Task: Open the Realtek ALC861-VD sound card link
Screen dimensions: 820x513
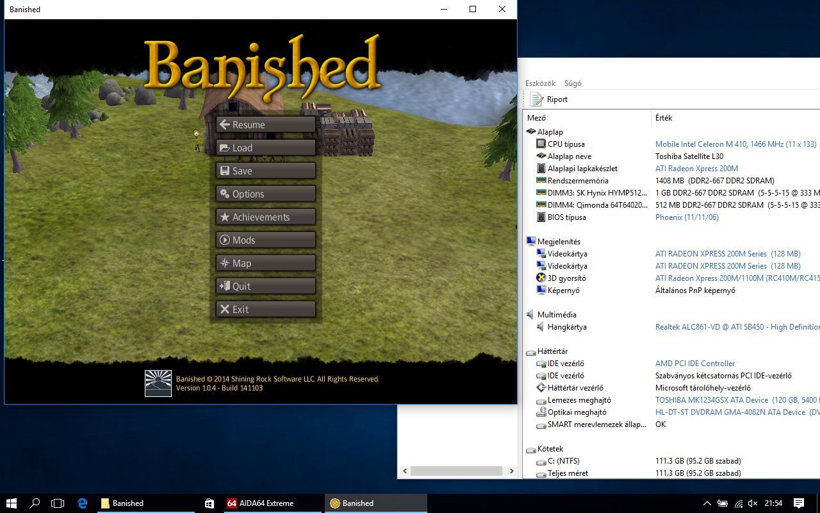Action: coord(737,327)
